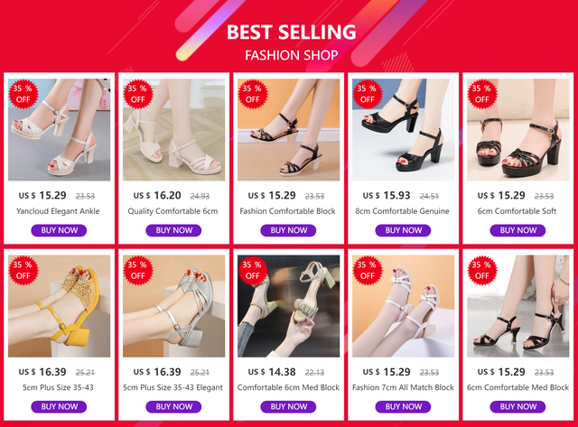Click BUY NOW under Fashion 7cm All Match Block

tap(403, 407)
